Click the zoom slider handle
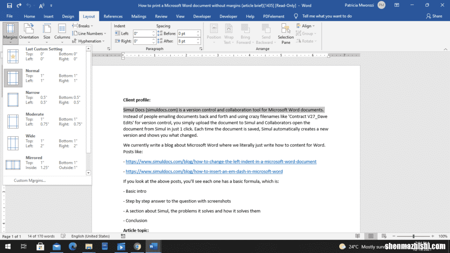The height and width of the screenshot is (253, 450). pyautogui.click(x=414, y=236)
